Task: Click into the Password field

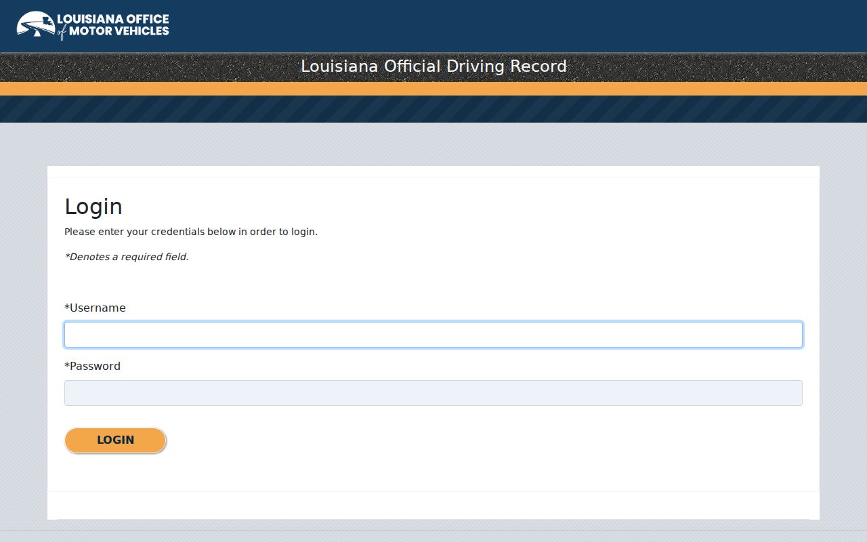Action: click(433, 393)
